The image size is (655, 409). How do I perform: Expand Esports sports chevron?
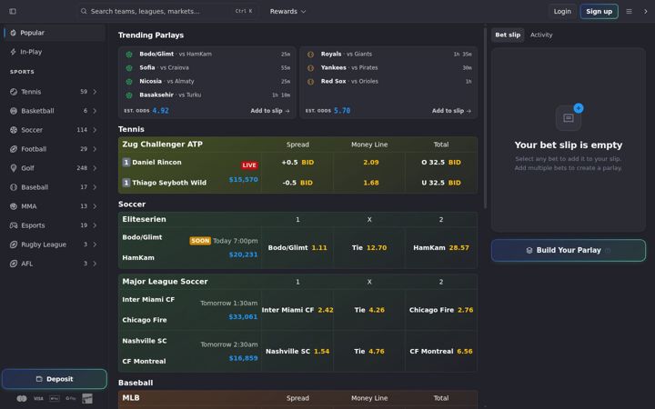point(95,225)
